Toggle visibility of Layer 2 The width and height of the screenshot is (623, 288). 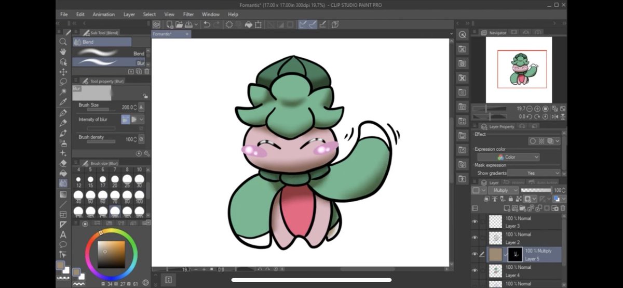(x=475, y=238)
